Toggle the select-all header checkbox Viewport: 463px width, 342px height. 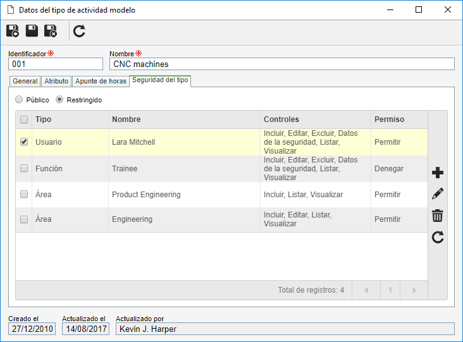(x=24, y=119)
